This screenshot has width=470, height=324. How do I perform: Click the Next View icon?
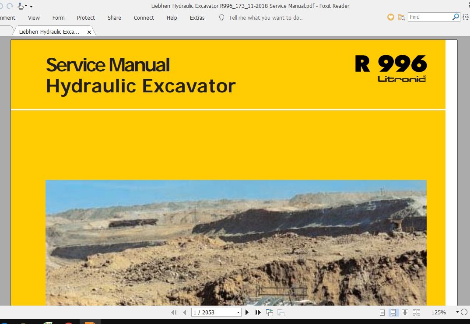coord(281,313)
